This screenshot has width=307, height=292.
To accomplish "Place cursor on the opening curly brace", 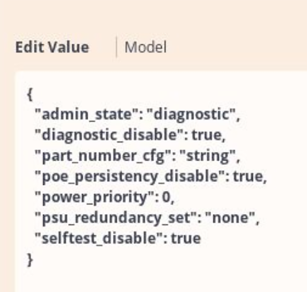I will [x=30, y=95].
